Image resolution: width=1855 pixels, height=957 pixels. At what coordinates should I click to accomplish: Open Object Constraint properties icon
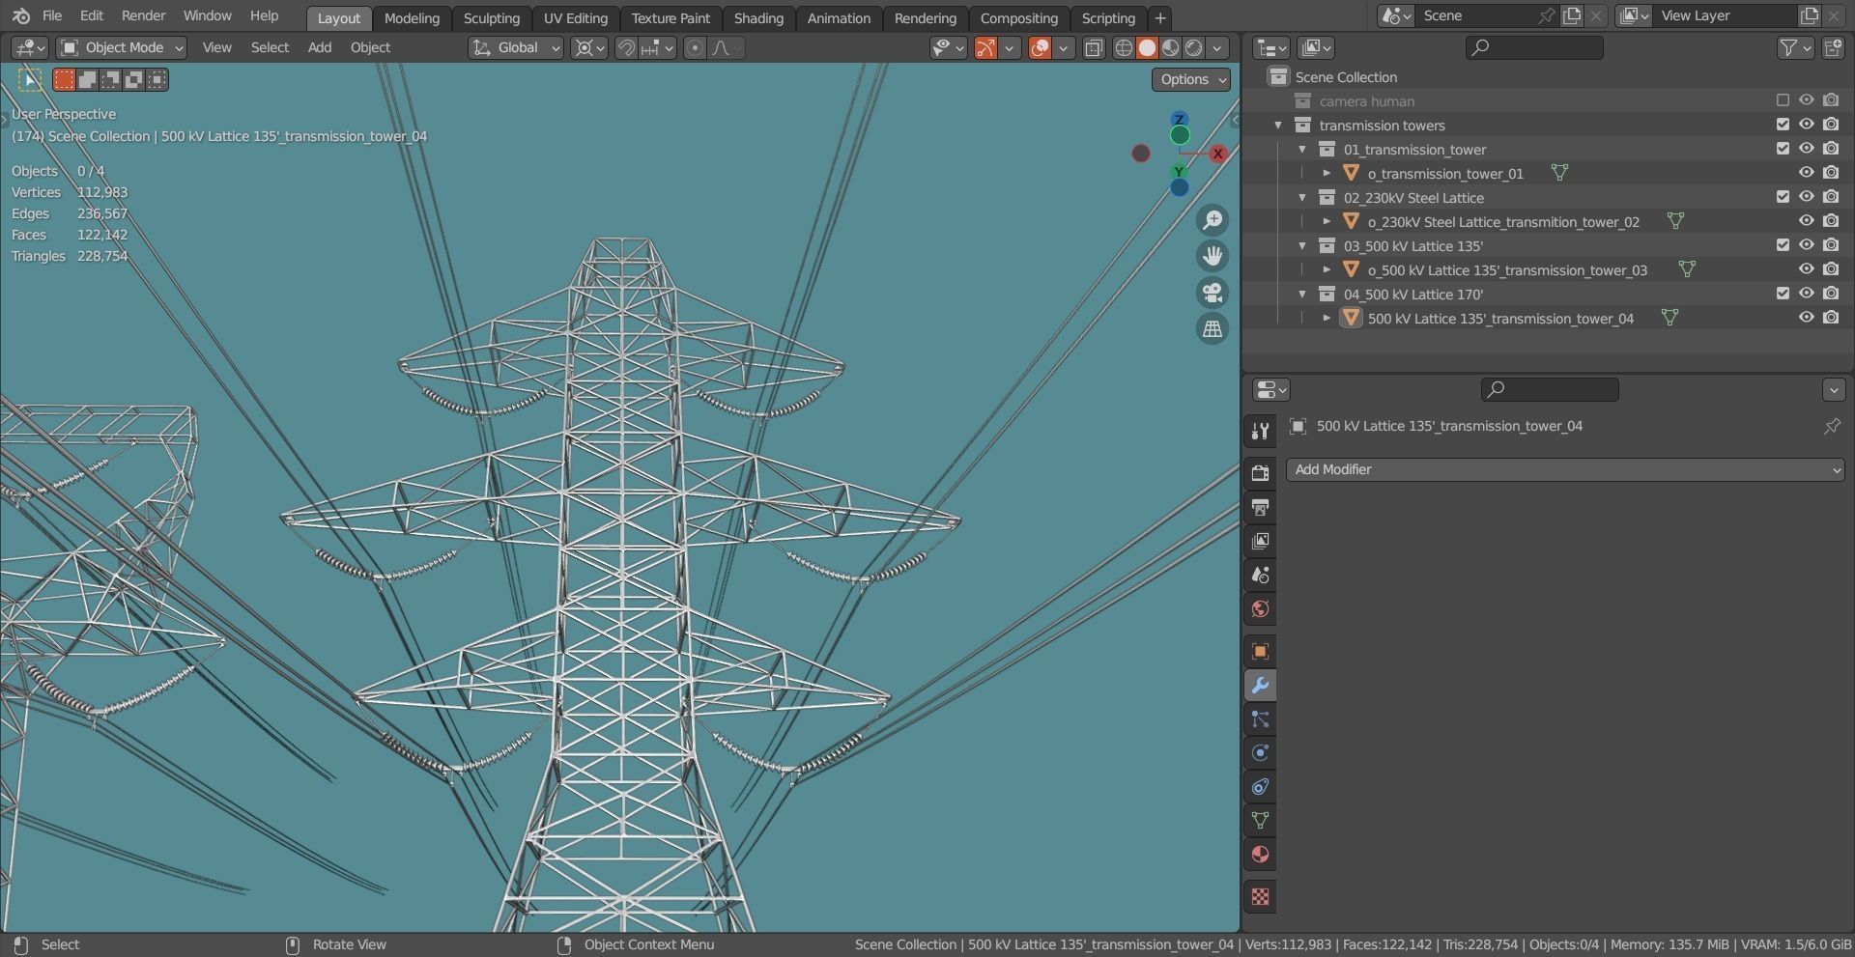[1260, 787]
